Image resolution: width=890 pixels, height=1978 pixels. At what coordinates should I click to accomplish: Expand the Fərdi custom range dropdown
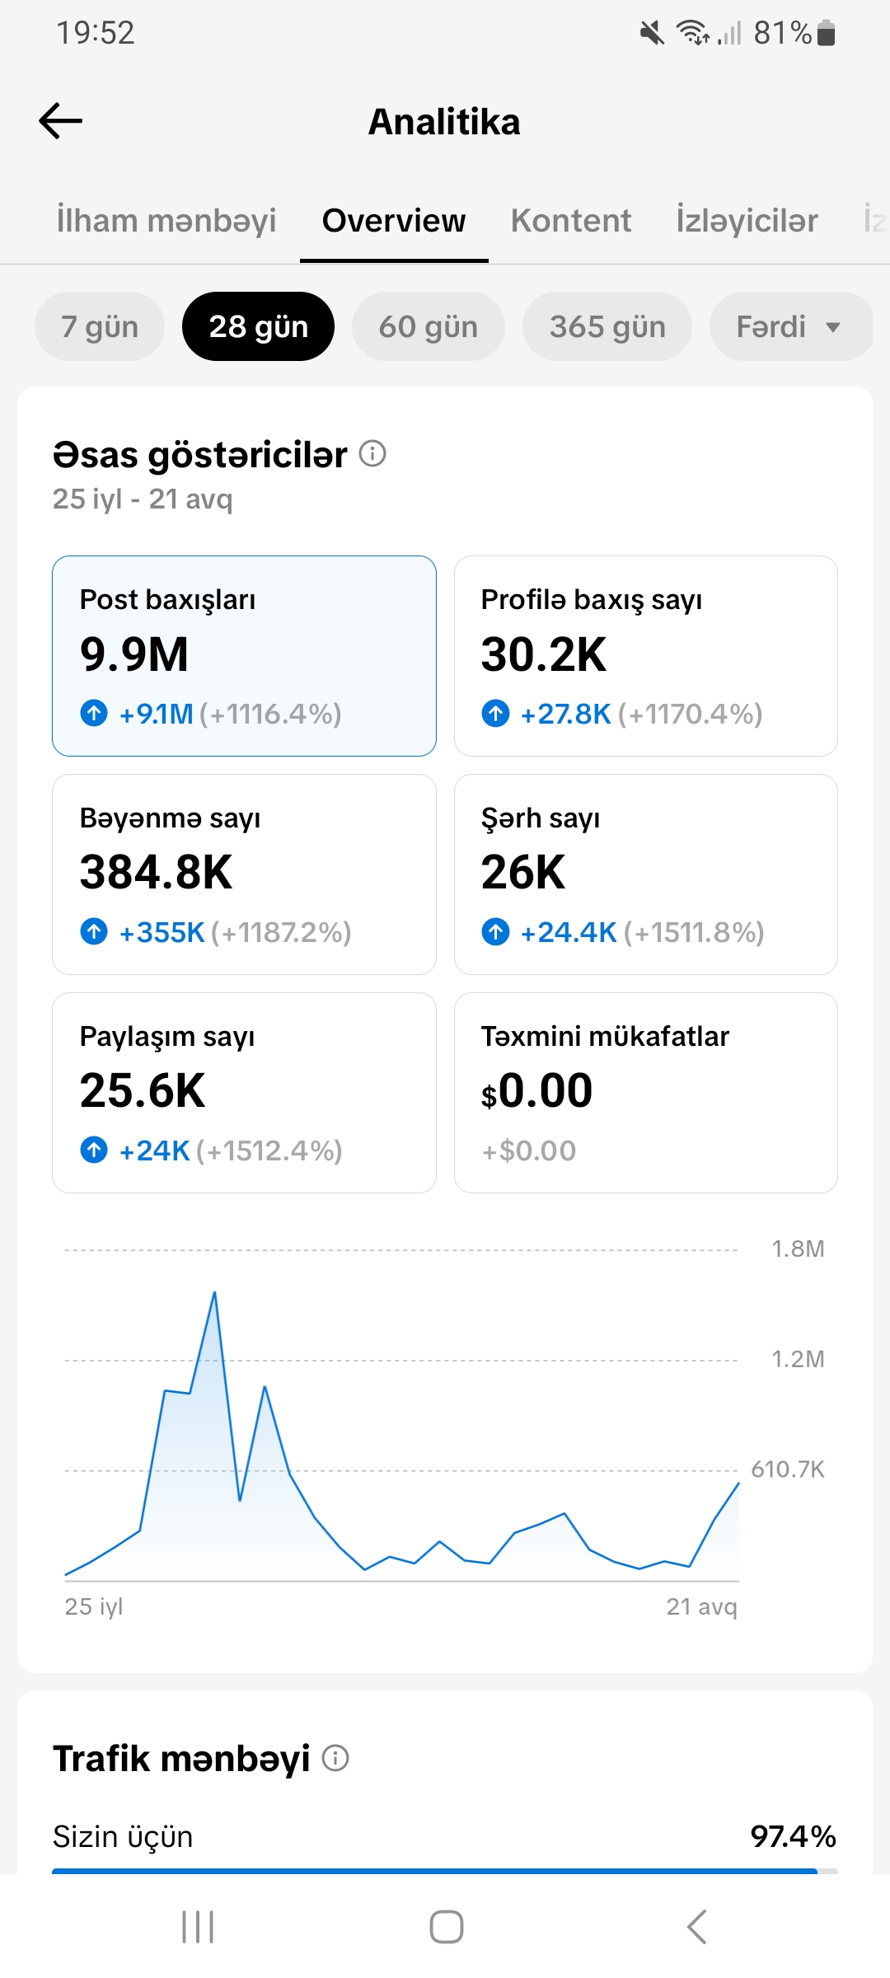791,326
